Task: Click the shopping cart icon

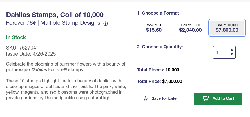Action: tap(206, 98)
